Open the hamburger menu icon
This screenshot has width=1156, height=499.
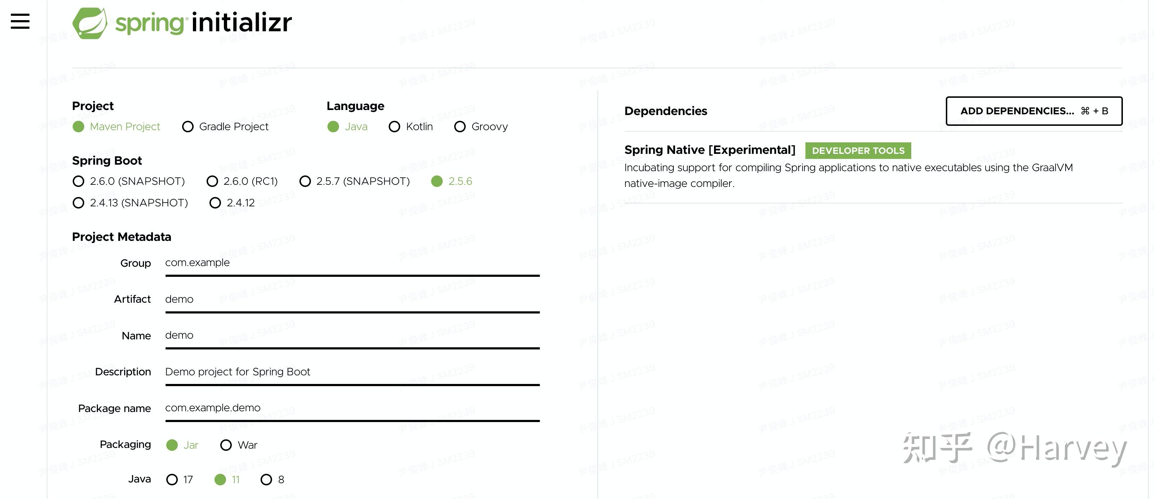coord(20,21)
